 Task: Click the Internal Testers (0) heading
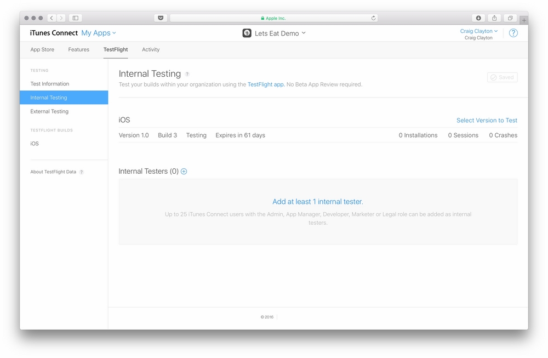149,171
